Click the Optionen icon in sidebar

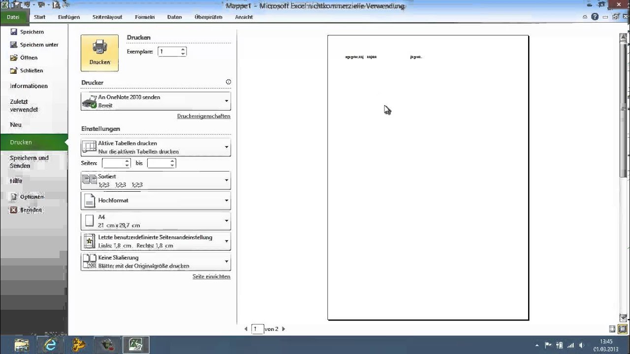[x=14, y=197]
